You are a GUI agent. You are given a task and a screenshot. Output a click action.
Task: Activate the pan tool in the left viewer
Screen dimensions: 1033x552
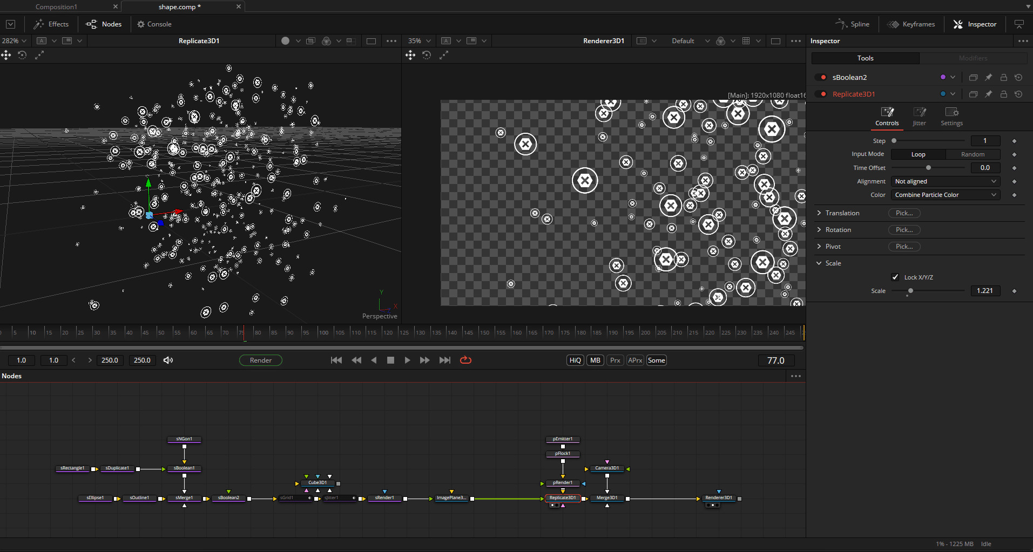[x=6, y=55]
